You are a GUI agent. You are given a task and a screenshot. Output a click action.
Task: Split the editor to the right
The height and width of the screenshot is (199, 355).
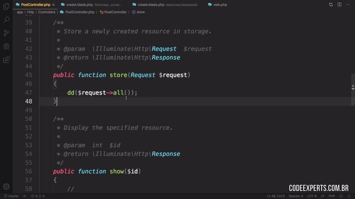pos(339,4)
